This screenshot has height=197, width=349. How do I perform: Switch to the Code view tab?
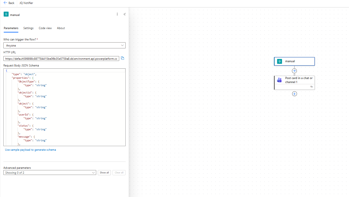(45, 28)
